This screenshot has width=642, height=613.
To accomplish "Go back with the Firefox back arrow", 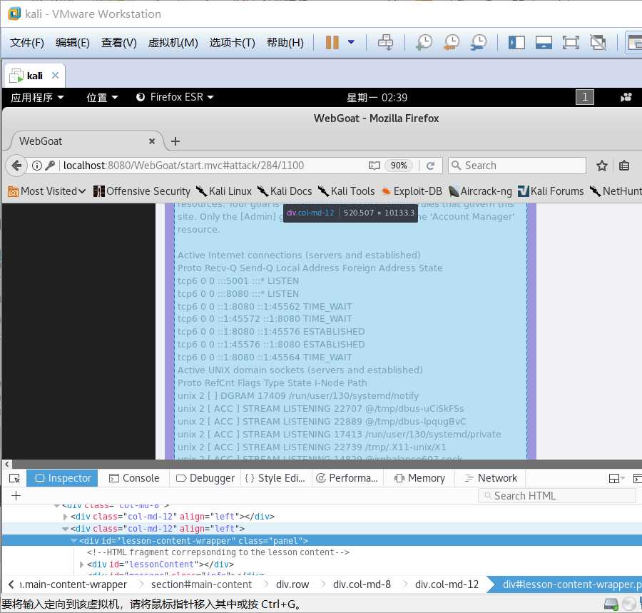I will 16,166.
